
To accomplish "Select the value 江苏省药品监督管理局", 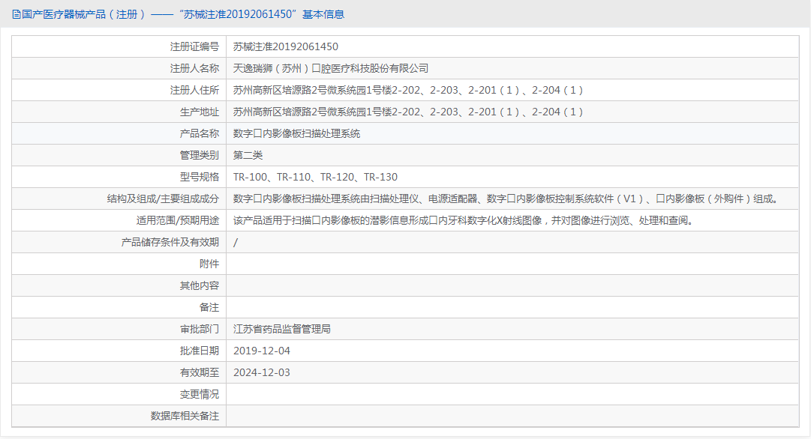I will click(282, 329).
